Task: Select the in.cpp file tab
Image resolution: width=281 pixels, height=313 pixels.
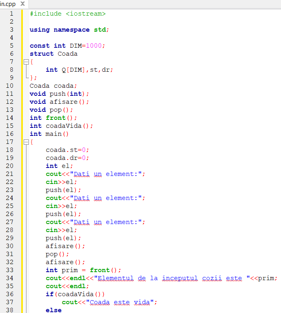Action: [8, 4]
